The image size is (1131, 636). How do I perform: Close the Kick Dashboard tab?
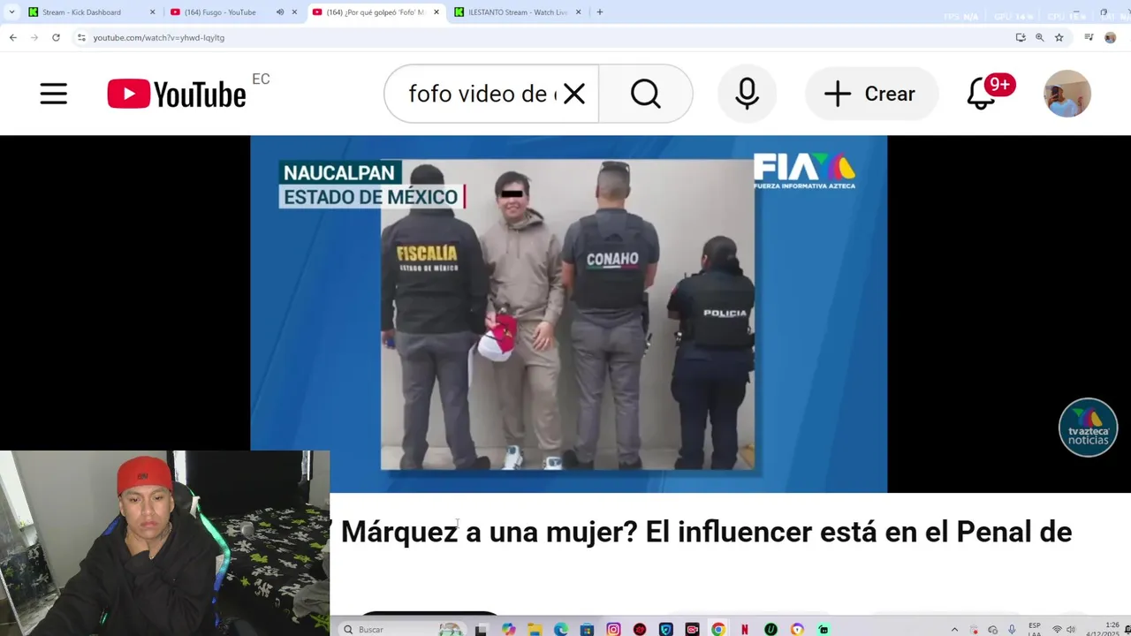152,12
